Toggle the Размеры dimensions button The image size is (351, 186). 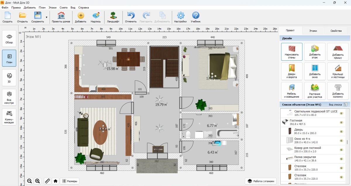coord(70,181)
